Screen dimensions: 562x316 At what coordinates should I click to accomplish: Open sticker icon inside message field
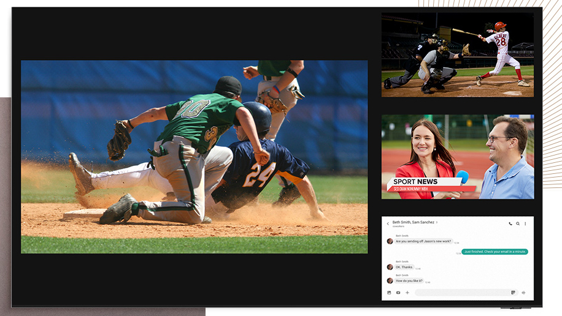pyautogui.click(x=513, y=293)
